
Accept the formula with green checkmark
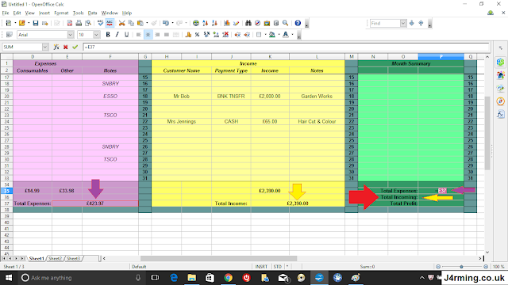coord(75,47)
